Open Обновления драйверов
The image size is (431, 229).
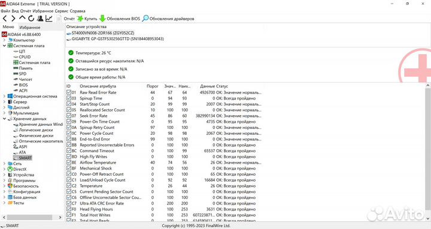pyautogui.click(x=168, y=19)
